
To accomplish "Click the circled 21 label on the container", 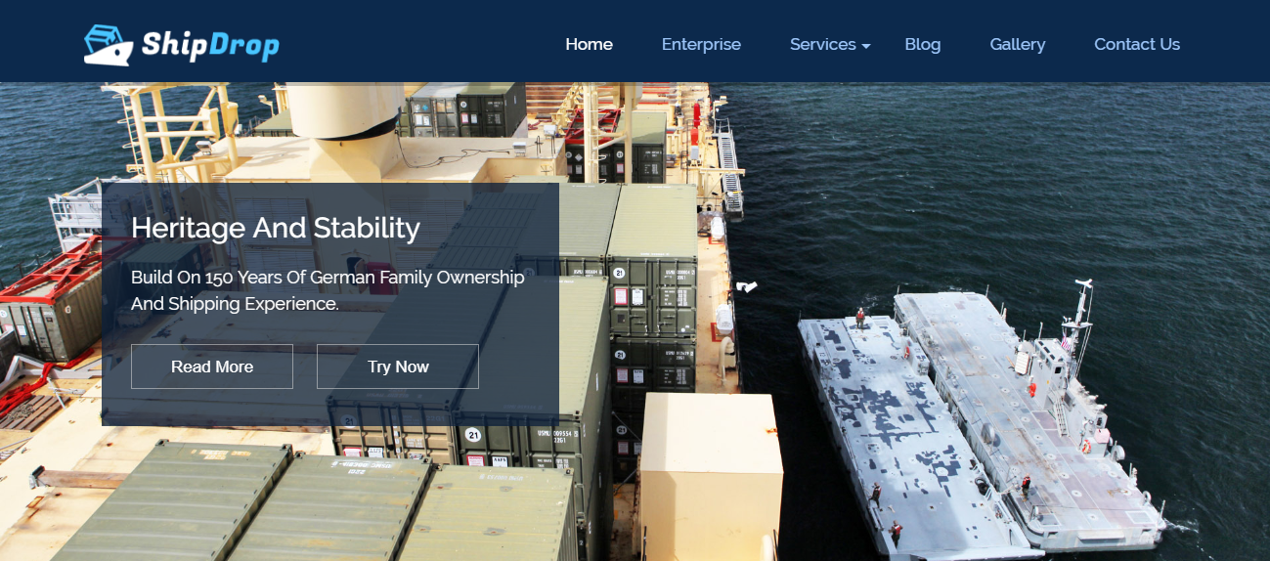I will 473,435.
